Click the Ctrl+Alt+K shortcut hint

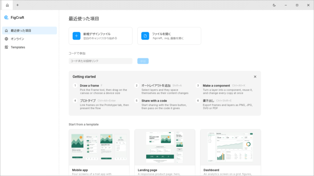pos(239,86)
